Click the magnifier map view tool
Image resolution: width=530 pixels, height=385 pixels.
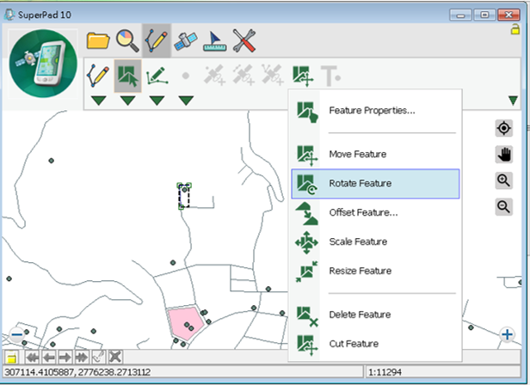click(127, 40)
